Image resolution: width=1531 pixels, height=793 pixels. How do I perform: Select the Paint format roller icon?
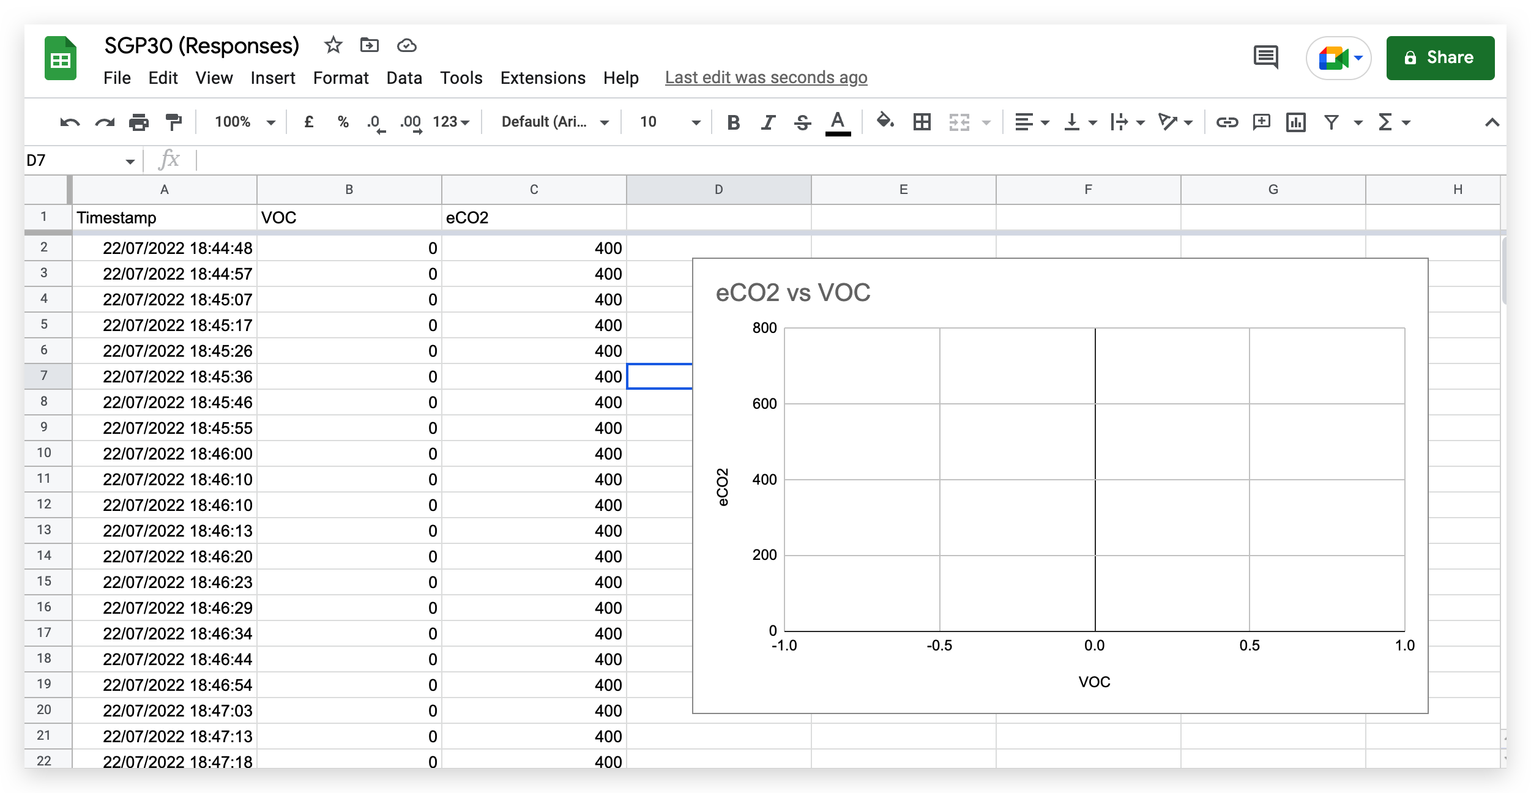click(174, 122)
